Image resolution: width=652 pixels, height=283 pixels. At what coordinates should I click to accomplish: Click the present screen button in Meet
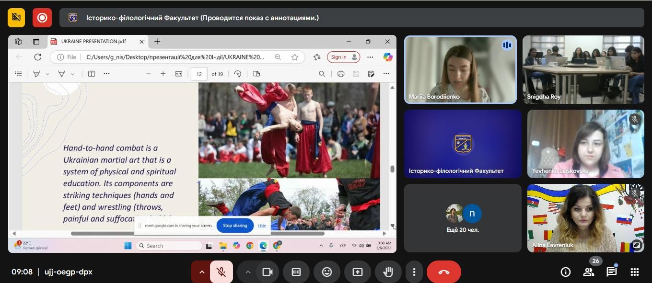[x=358, y=272]
